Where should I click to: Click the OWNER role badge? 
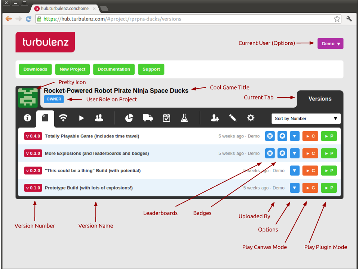click(x=54, y=99)
